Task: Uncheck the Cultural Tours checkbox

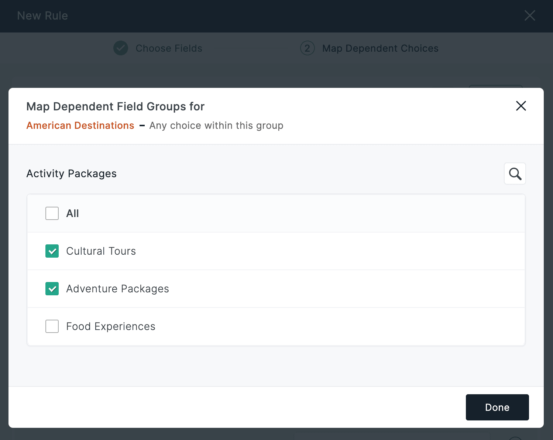Action: pyautogui.click(x=52, y=251)
